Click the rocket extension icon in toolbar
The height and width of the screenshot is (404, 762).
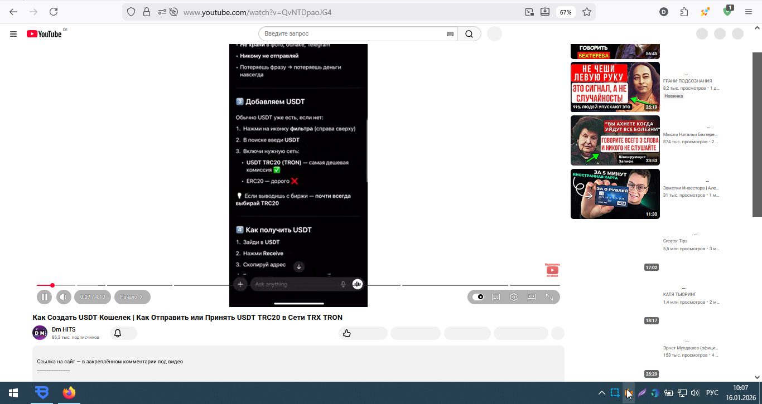706,12
